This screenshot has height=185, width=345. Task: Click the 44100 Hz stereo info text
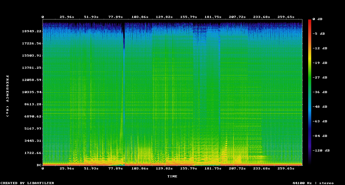(313, 183)
